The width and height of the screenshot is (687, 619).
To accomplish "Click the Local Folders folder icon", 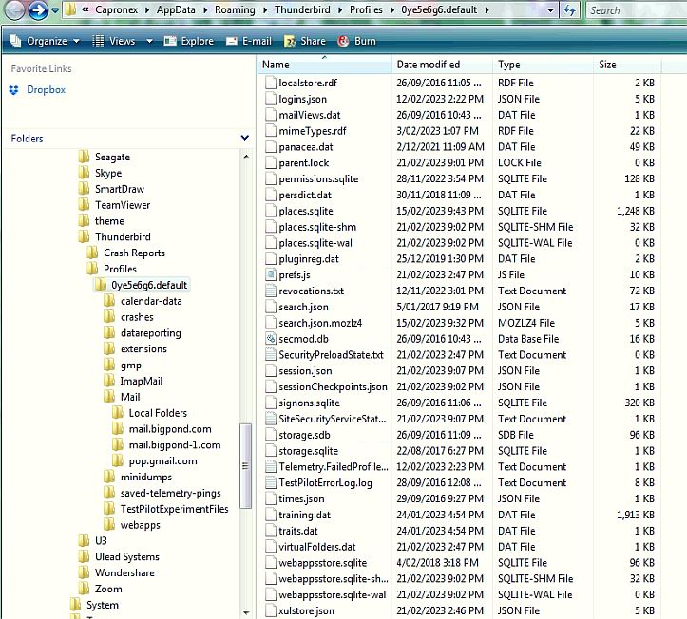I will [118, 413].
